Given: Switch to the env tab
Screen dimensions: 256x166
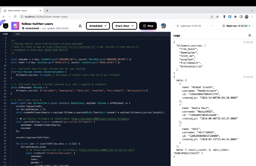Looking at the screenshot, I should pyautogui.click(x=18, y=34).
